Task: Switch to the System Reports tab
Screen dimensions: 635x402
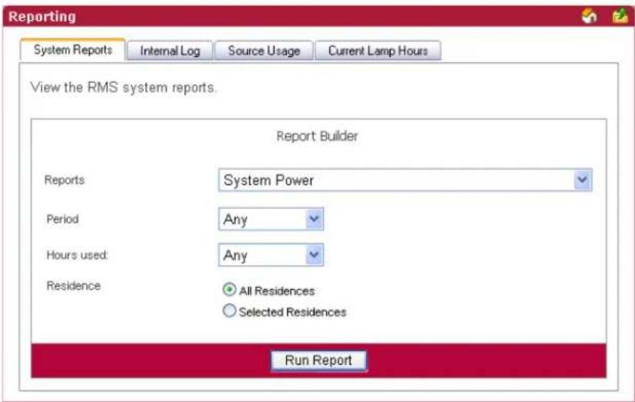Action: (73, 50)
